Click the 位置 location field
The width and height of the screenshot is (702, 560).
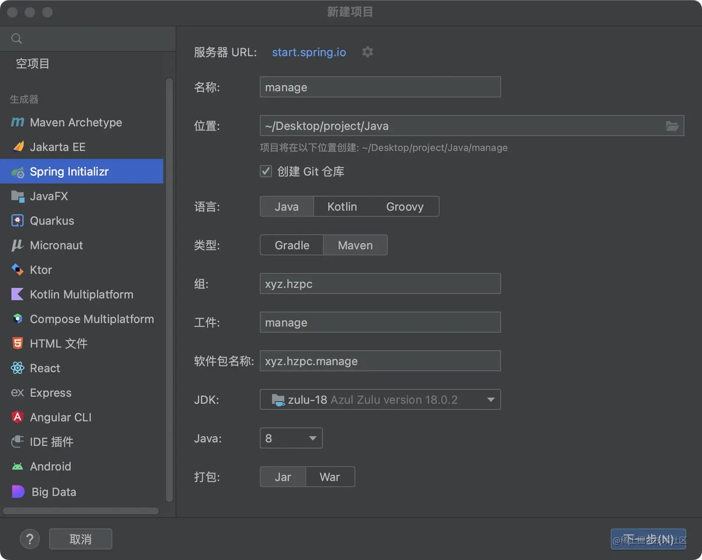coord(472,126)
